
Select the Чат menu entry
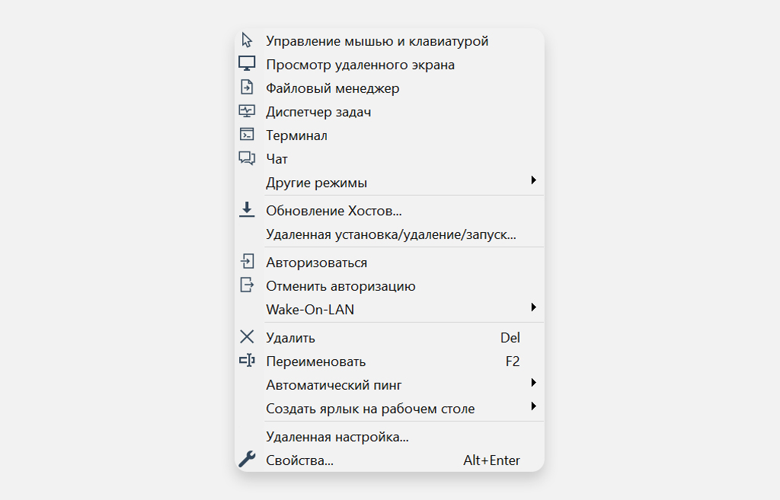277,158
